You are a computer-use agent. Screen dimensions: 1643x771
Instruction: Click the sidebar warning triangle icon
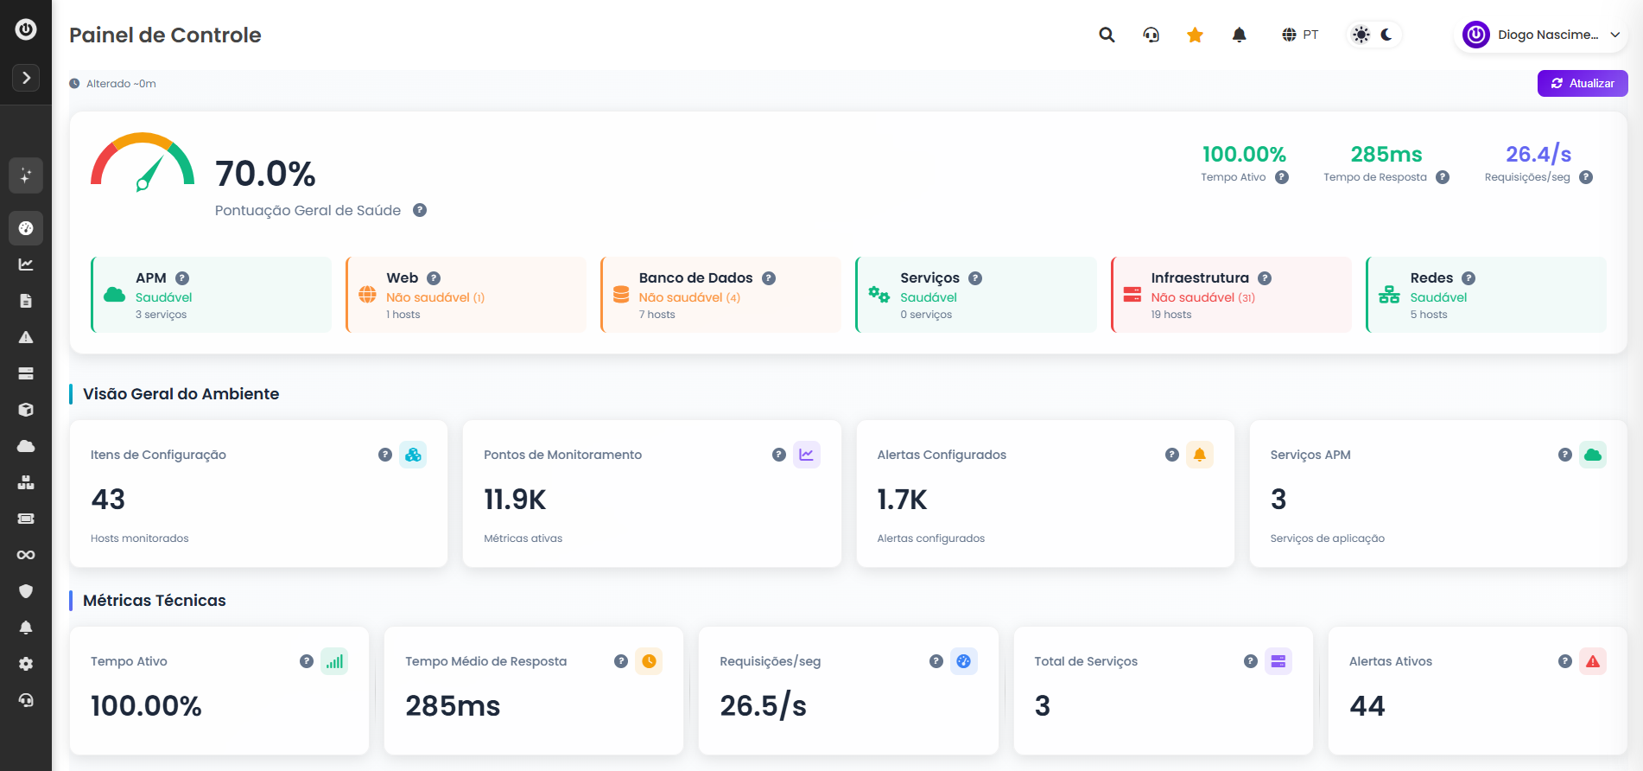click(26, 337)
